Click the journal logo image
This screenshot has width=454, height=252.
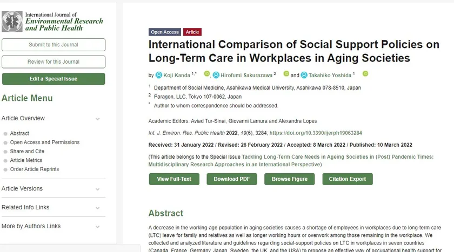click(x=12, y=22)
